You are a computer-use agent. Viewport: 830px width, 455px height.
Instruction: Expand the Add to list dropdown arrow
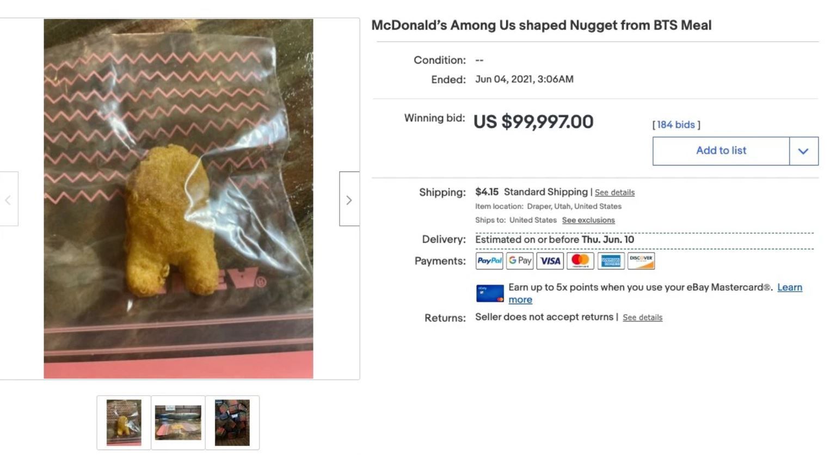pos(803,151)
